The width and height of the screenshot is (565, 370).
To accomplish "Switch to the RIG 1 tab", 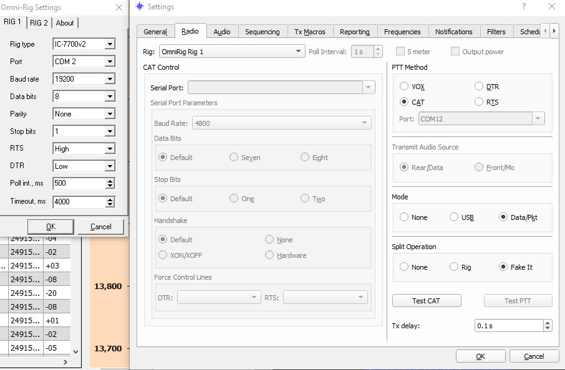I will tap(12, 22).
